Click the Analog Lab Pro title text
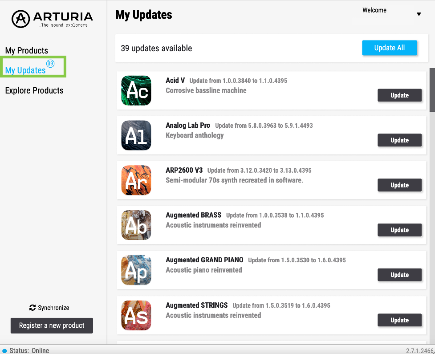The width and height of the screenshot is (435, 354). (x=188, y=126)
